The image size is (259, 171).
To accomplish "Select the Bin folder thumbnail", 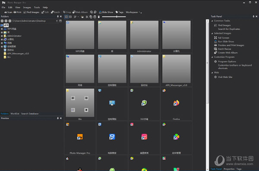I will (x=80, y=104).
